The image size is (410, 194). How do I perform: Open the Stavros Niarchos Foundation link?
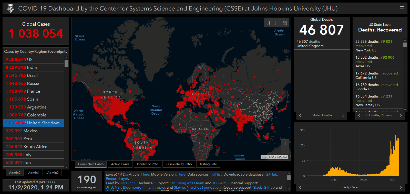(x=197, y=187)
